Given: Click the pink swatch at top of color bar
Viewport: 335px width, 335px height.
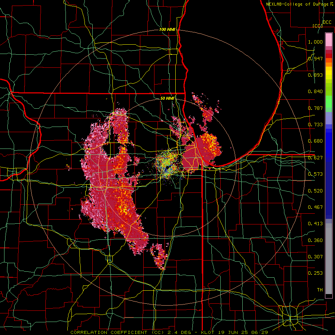Looking at the screenshot, I should 329,40.
